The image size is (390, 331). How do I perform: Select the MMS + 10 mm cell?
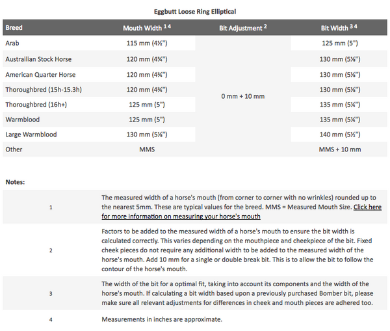click(x=339, y=150)
